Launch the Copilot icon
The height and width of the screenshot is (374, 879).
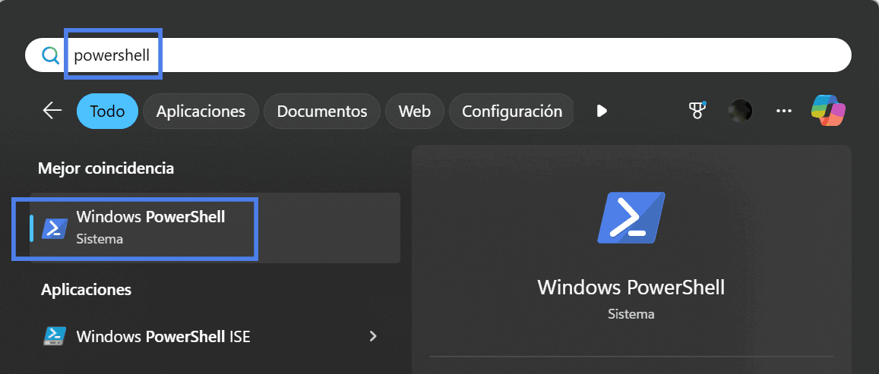click(x=829, y=110)
